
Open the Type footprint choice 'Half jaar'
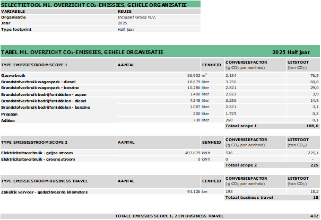tap(126, 30)
